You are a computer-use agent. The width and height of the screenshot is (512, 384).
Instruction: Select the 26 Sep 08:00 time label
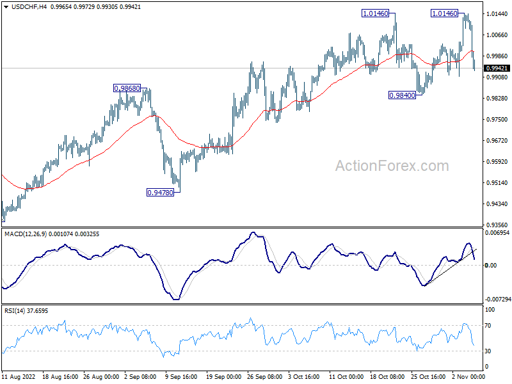[x=265, y=377]
